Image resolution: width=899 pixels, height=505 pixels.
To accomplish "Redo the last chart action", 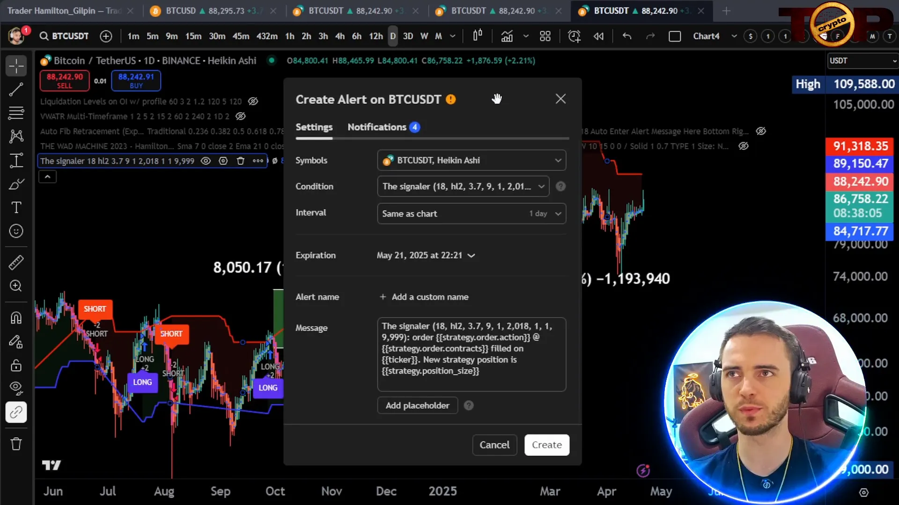I will pyautogui.click(x=650, y=36).
